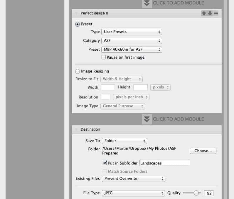
Task: Open the Save To Folder dropdown
Action: [124, 141]
